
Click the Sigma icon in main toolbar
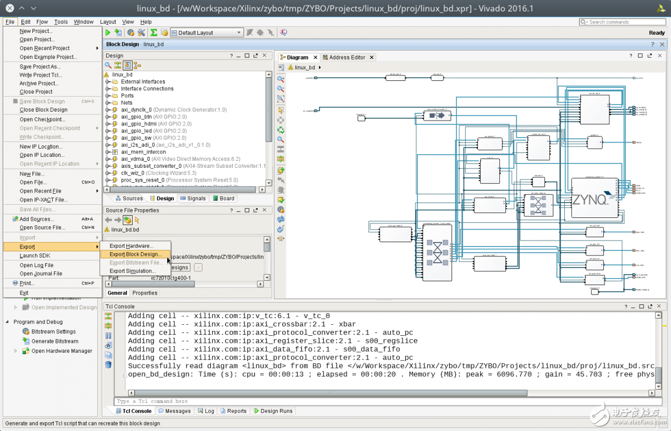pos(154,33)
